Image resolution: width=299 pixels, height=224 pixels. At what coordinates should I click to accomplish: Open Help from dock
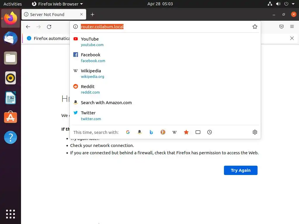pyautogui.click(x=11, y=137)
